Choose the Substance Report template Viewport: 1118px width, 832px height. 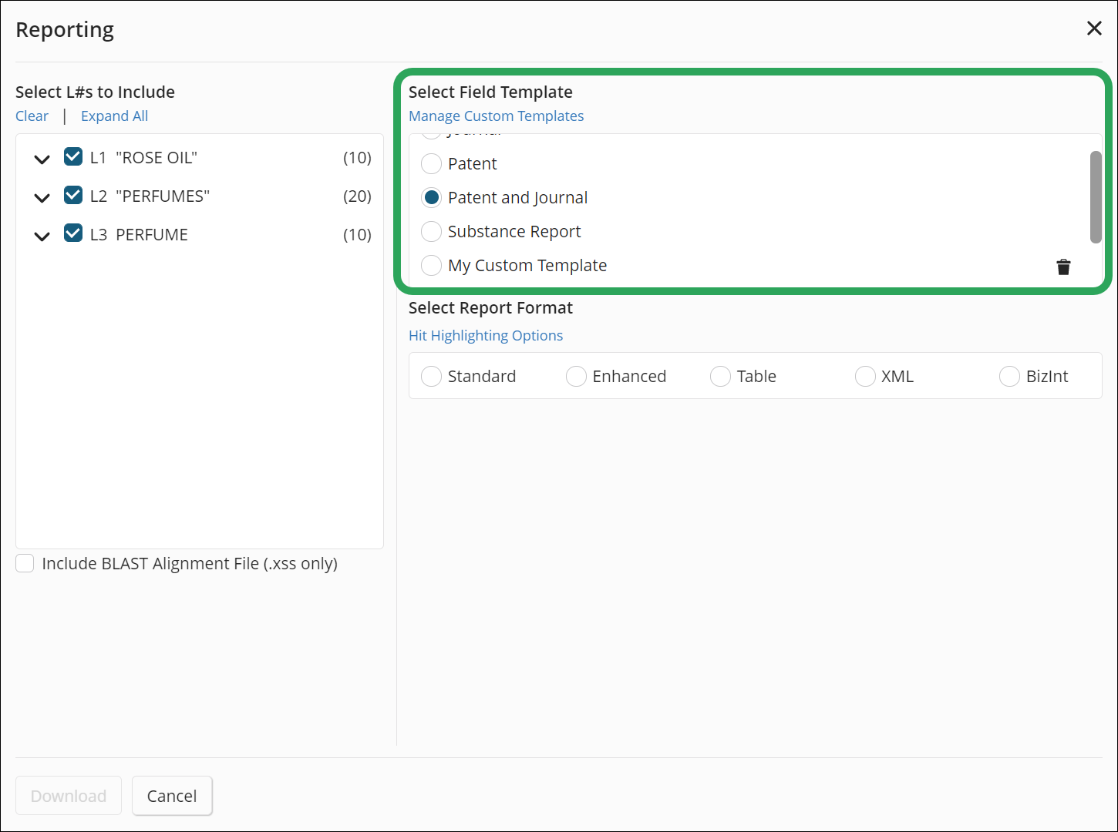pyautogui.click(x=432, y=231)
